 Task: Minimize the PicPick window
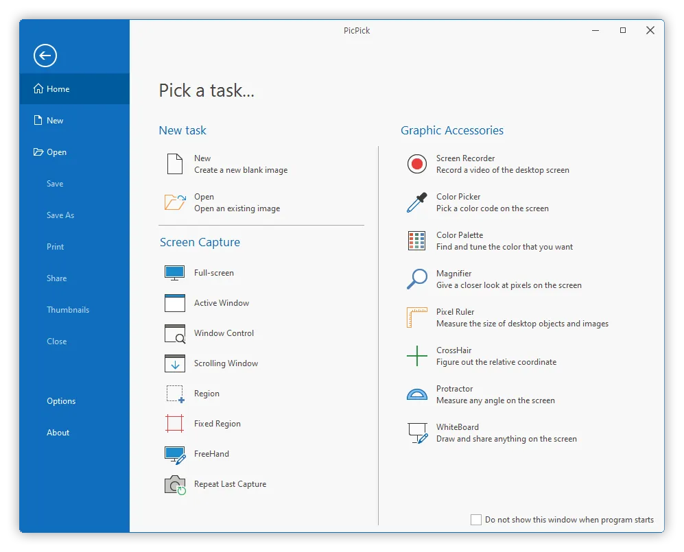point(595,31)
